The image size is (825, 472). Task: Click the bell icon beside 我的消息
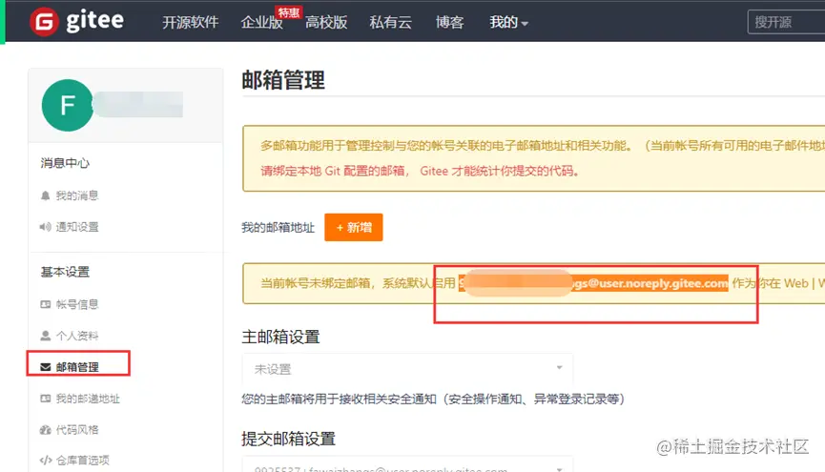(x=45, y=195)
